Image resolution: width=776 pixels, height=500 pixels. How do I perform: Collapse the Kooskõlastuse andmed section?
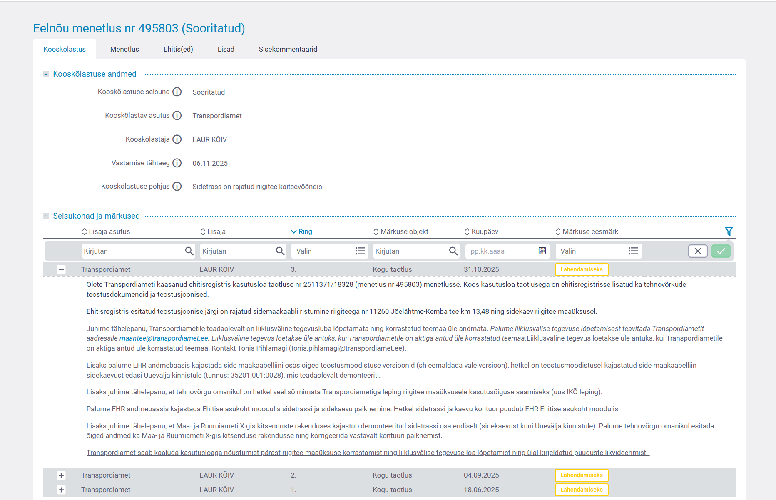tap(46, 74)
